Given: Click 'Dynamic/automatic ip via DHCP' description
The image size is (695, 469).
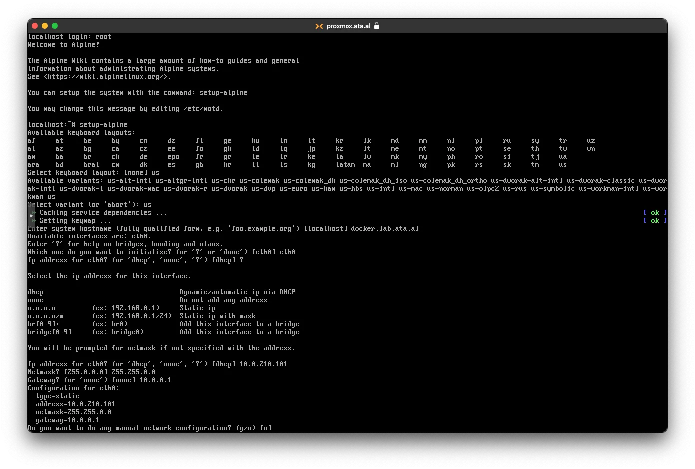Looking at the screenshot, I should point(238,292).
